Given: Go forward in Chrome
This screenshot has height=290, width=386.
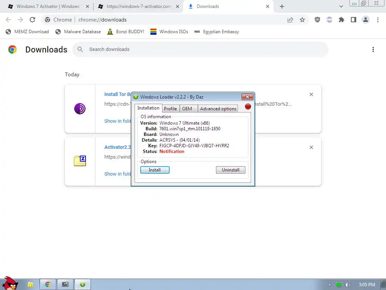Looking at the screenshot, I should click(x=20, y=20).
